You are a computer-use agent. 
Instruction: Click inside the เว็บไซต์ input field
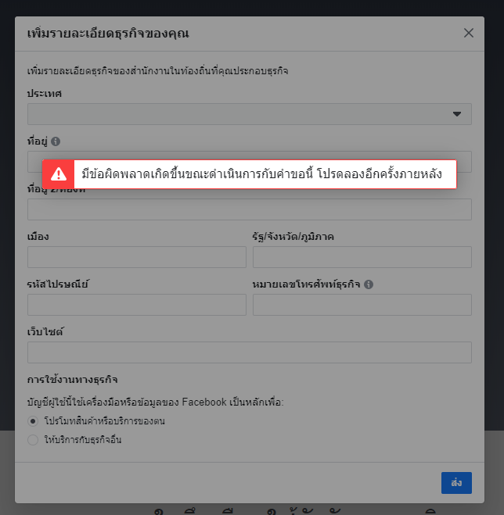250,352
